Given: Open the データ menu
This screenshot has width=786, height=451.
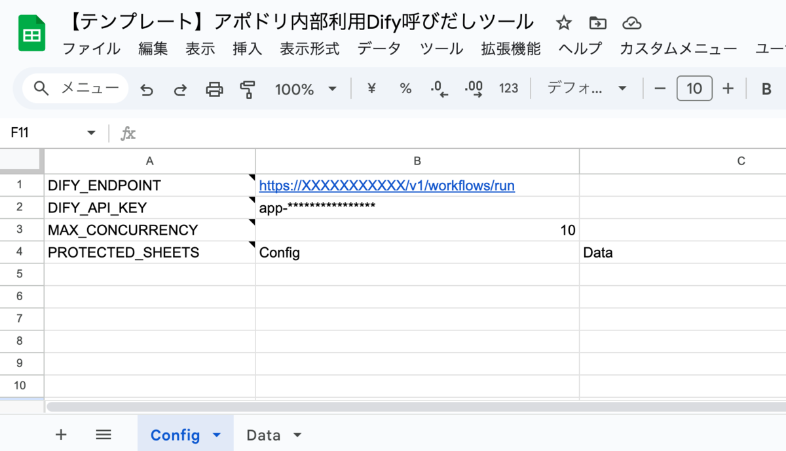Looking at the screenshot, I should point(379,49).
